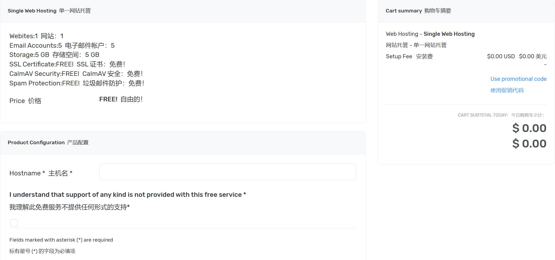
Task: Click the 'Hostname *' field label
Action: click(x=27, y=173)
